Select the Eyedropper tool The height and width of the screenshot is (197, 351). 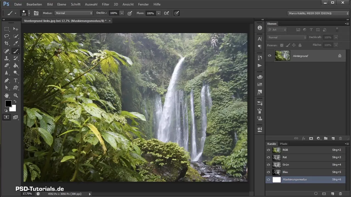[16, 43]
